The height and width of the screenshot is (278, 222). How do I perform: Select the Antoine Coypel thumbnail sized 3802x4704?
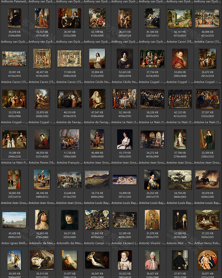[x=124, y=58]
